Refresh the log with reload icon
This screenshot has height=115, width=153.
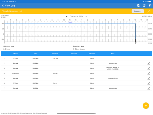tap(144, 6)
